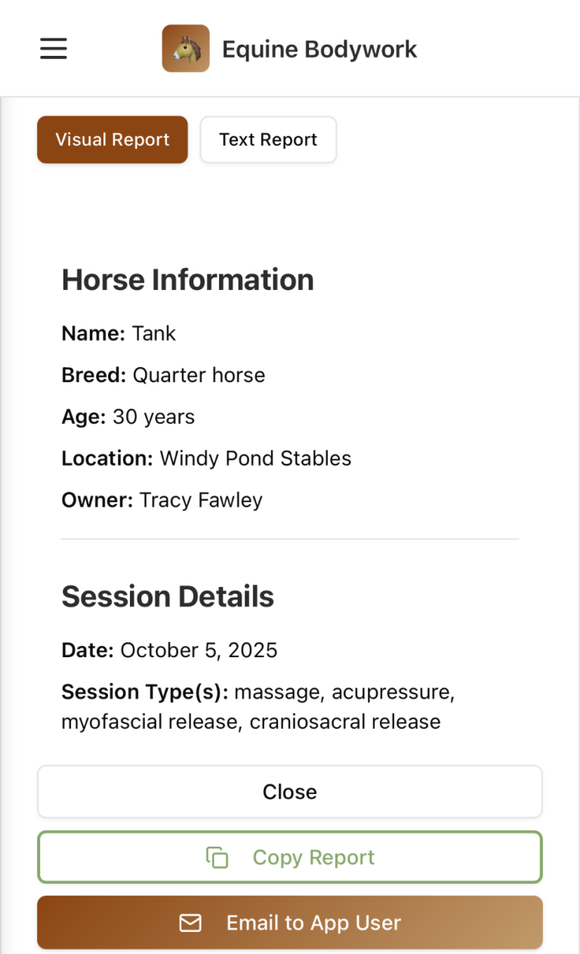
Task: Switch to the Visual Report tab
Action: point(113,140)
